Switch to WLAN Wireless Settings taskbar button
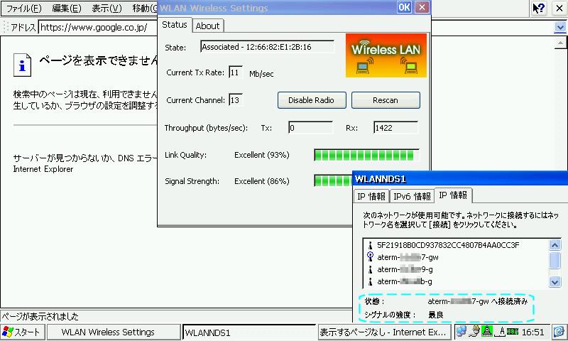Viewport: 568px width, 341px height. coord(114,332)
